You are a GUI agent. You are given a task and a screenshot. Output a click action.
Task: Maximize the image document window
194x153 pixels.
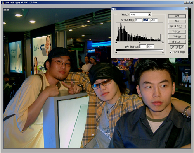(188, 2)
